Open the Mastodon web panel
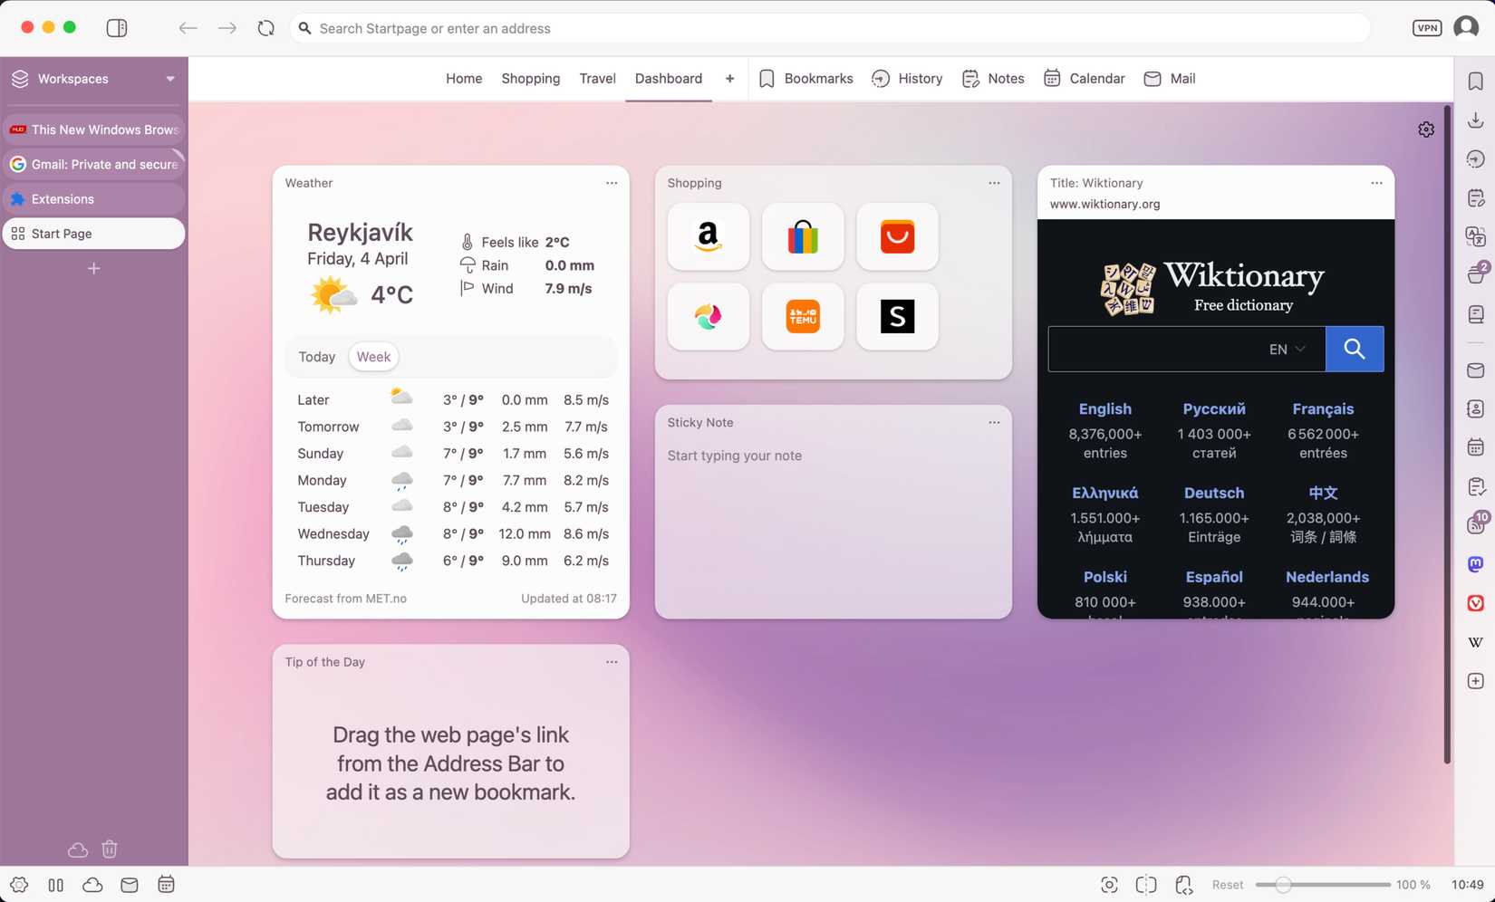Image resolution: width=1495 pixels, height=902 pixels. pos(1475,563)
